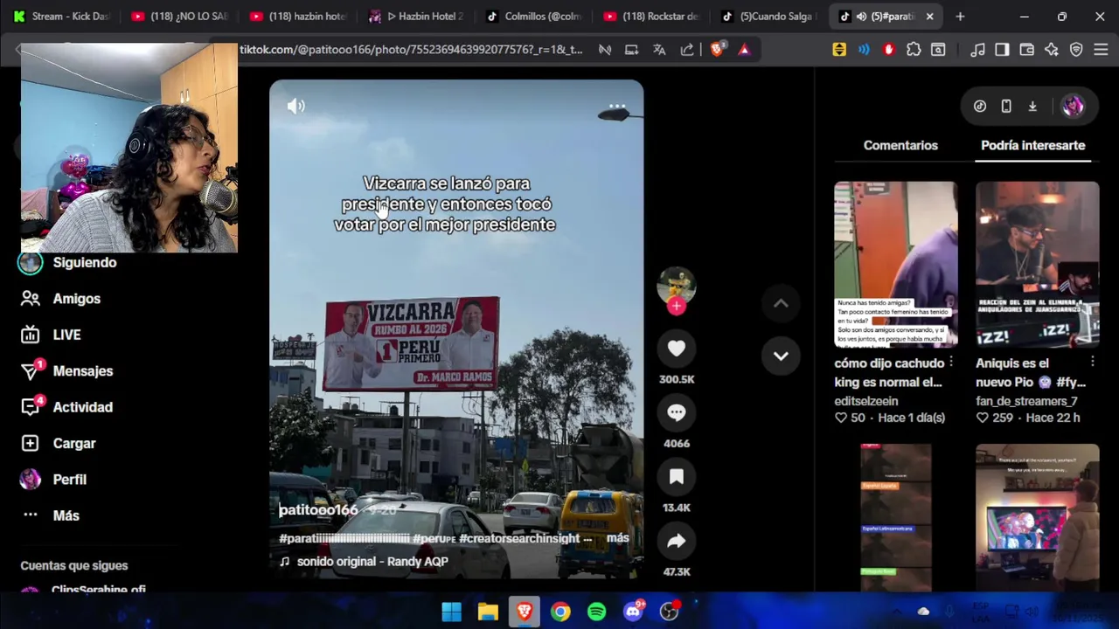Screen dimensions: 1119x629
Task: Click the download desktop app icon
Action: 1032,106
